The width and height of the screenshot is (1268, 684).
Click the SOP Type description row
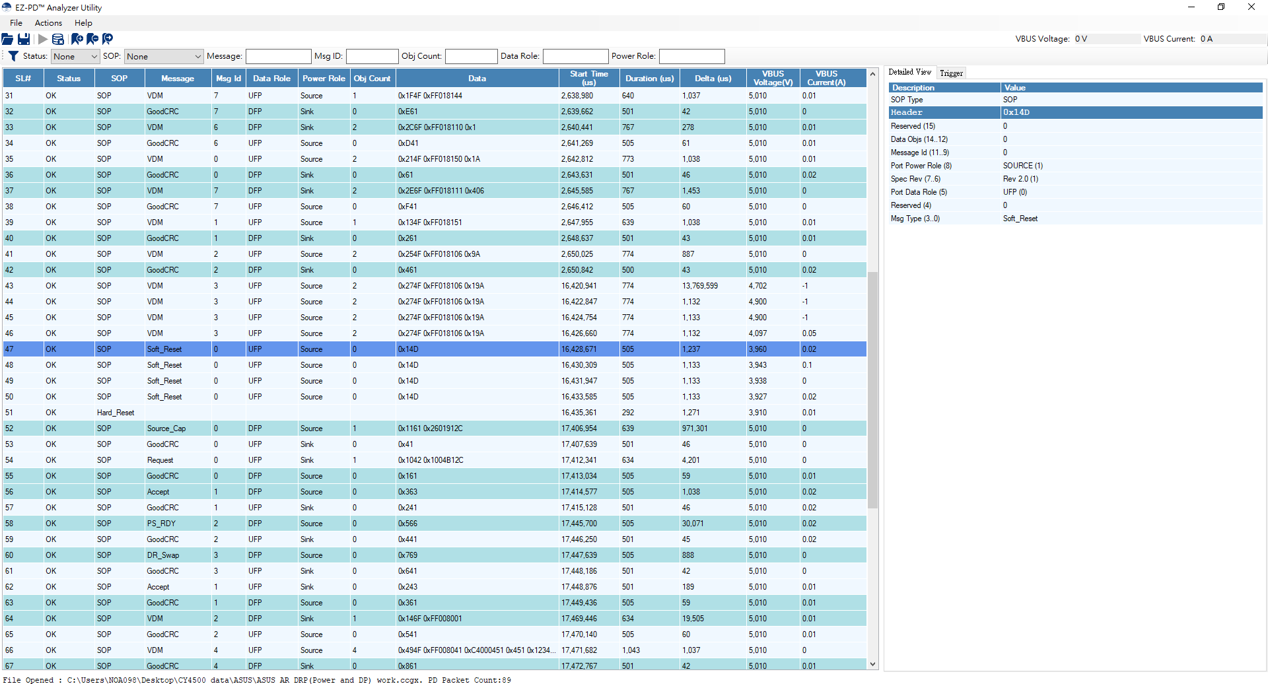[x=1075, y=100]
